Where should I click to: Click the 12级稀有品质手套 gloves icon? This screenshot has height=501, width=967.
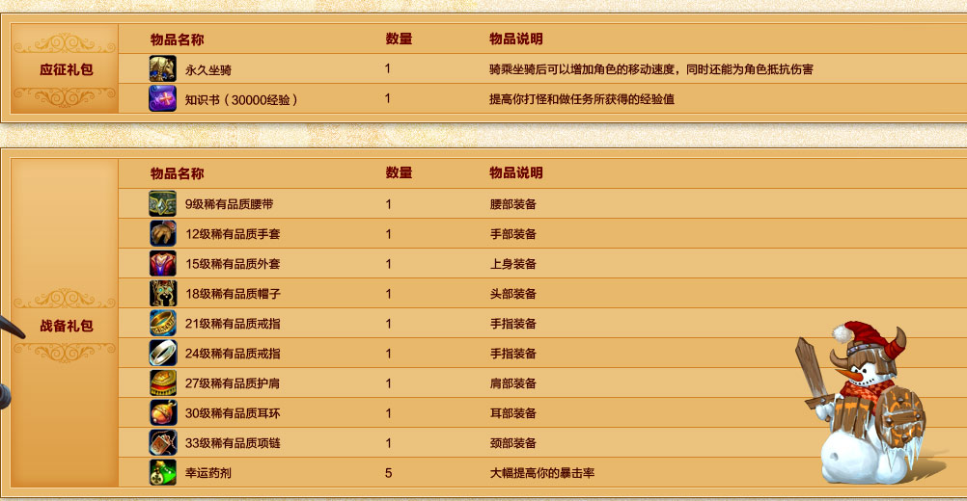pos(162,234)
